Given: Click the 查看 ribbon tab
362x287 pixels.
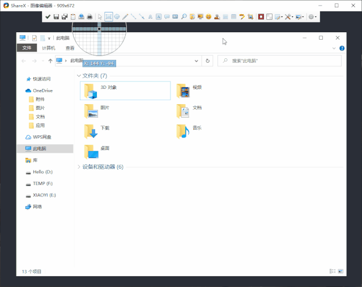Looking at the screenshot, I should pyautogui.click(x=70, y=48).
